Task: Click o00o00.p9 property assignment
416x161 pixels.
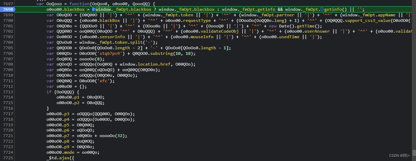Action: (x=70, y=147)
